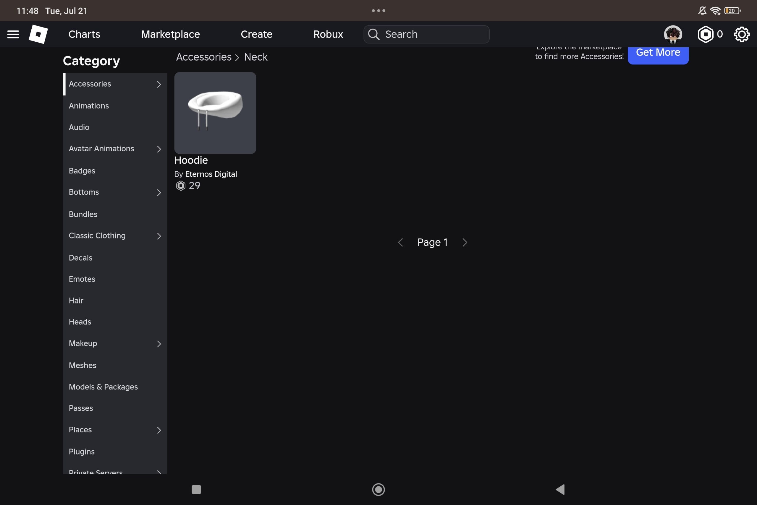Viewport: 757px width, 505px height.
Task: Tap the Android back triangle button
Action: (560, 490)
